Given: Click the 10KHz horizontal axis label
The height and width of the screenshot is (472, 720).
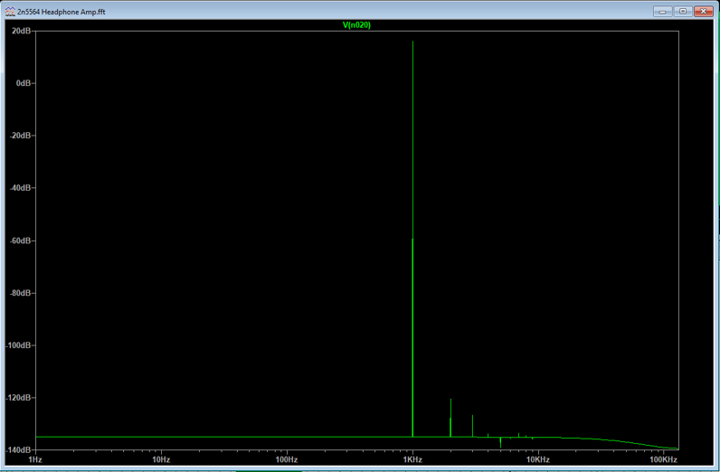Looking at the screenshot, I should 538,459.
